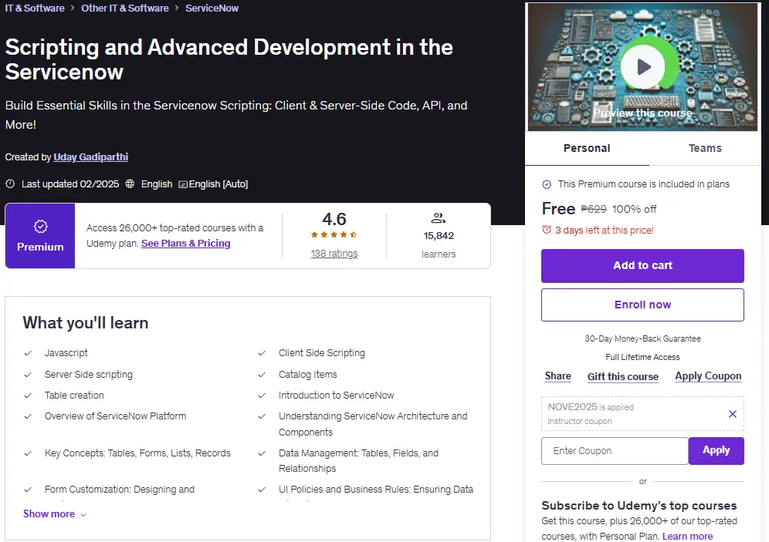Click 'Data Management: Tables, Fields, and Relationships'
Screen dimensions: 769x542
click(x=358, y=461)
